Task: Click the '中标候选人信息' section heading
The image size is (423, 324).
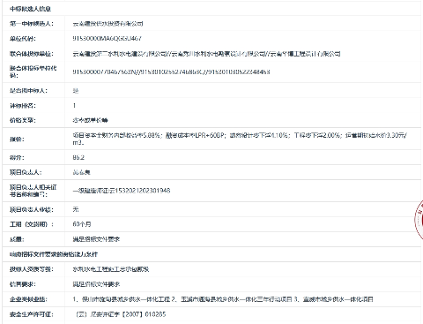Action: click(x=30, y=9)
